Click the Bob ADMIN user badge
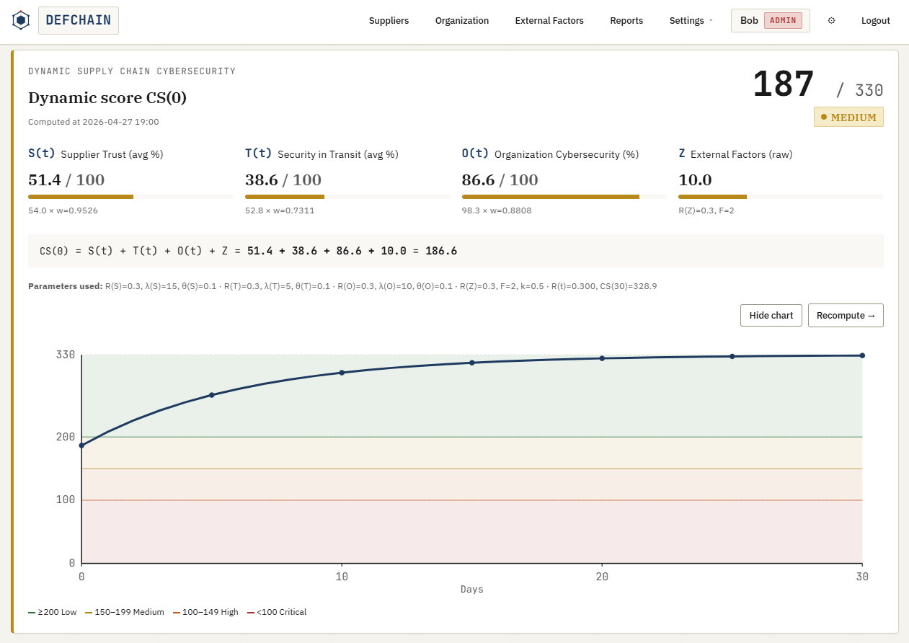The width and height of the screenshot is (909, 643). pyautogui.click(x=770, y=21)
